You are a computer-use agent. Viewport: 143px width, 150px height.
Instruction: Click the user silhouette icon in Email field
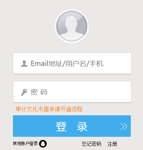tap(24, 64)
